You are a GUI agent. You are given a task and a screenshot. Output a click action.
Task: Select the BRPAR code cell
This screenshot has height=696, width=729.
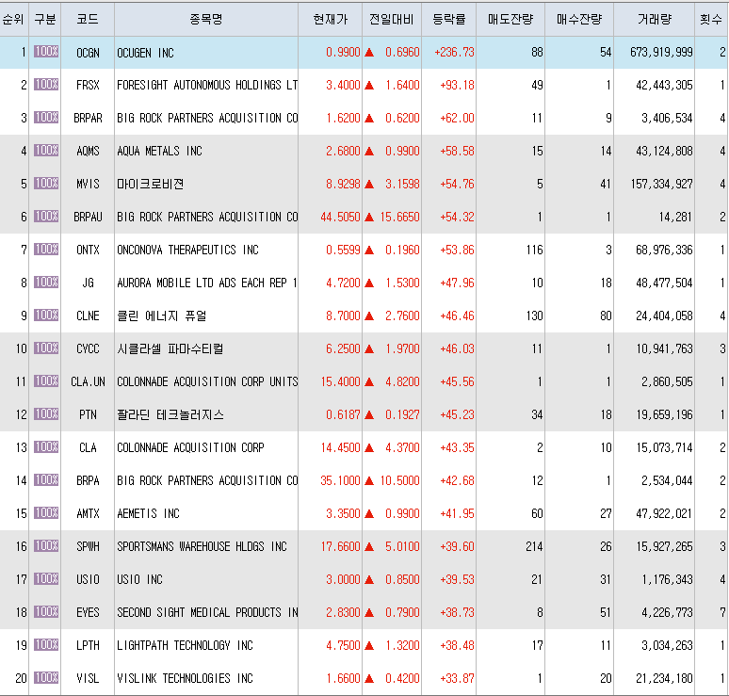click(88, 118)
